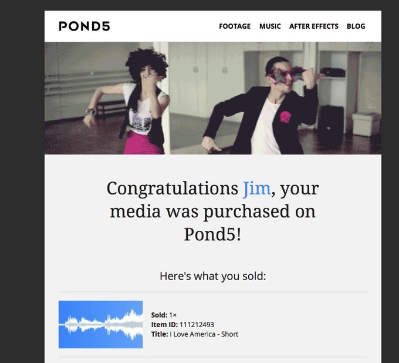Click the Sold: 1× quantity text
The width and height of the screenshot is (399, 363).
pyautogui.click(x=164, y=315)
